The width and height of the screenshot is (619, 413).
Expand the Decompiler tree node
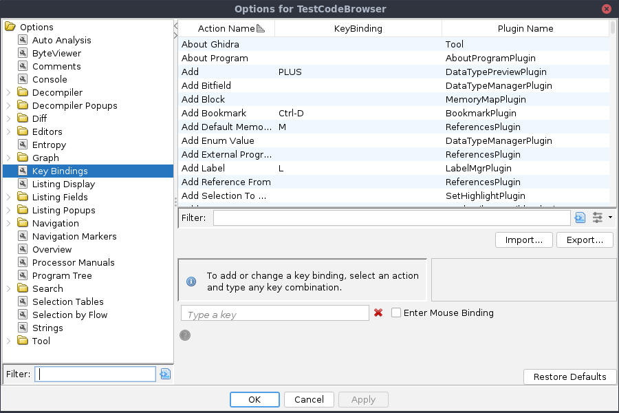click(x=8, y=92)
